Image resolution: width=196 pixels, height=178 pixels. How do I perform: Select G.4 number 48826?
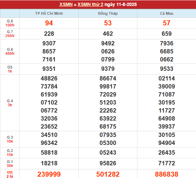tap(49, 78)
